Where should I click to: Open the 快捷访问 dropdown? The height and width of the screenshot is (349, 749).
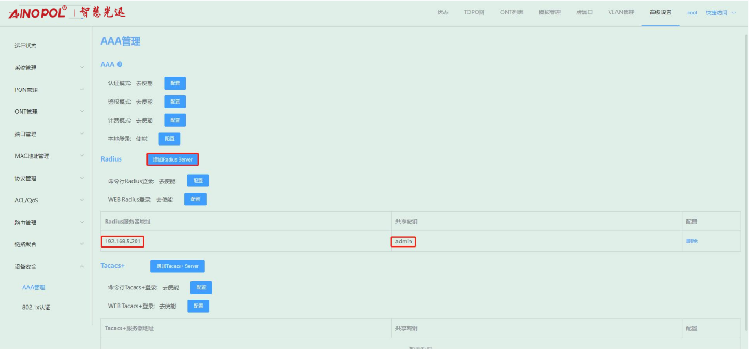point(720,13)
